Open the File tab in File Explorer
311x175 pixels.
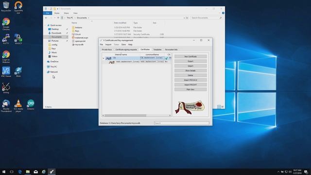(x=48, y=13)
